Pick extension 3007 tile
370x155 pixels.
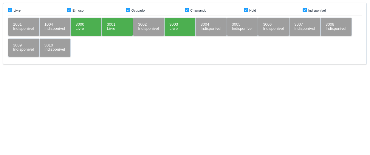pyautogui.click(x=305, y=27)
